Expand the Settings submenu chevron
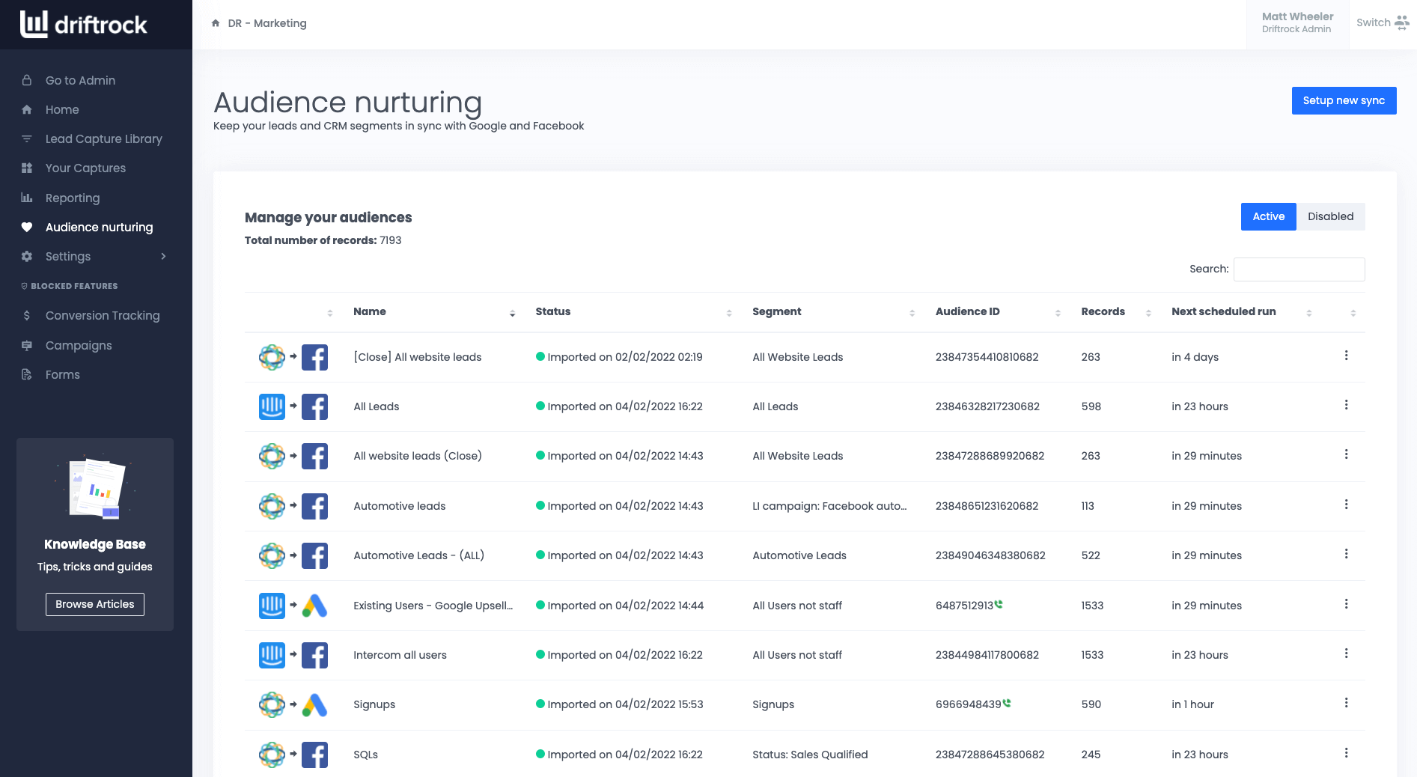Viewport: 1417px width, 777px height. (x=163, y=257)
